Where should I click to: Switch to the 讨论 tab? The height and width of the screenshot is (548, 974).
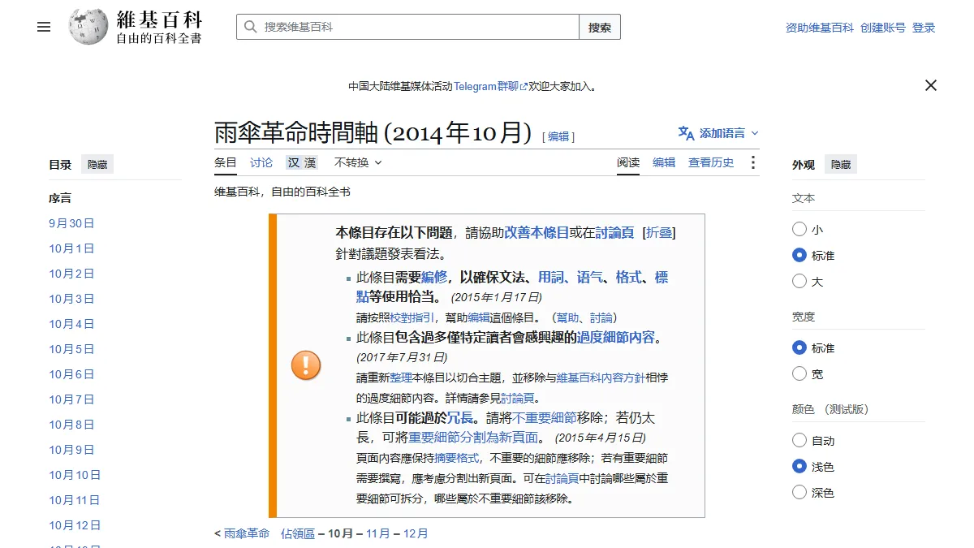(261, 162)
